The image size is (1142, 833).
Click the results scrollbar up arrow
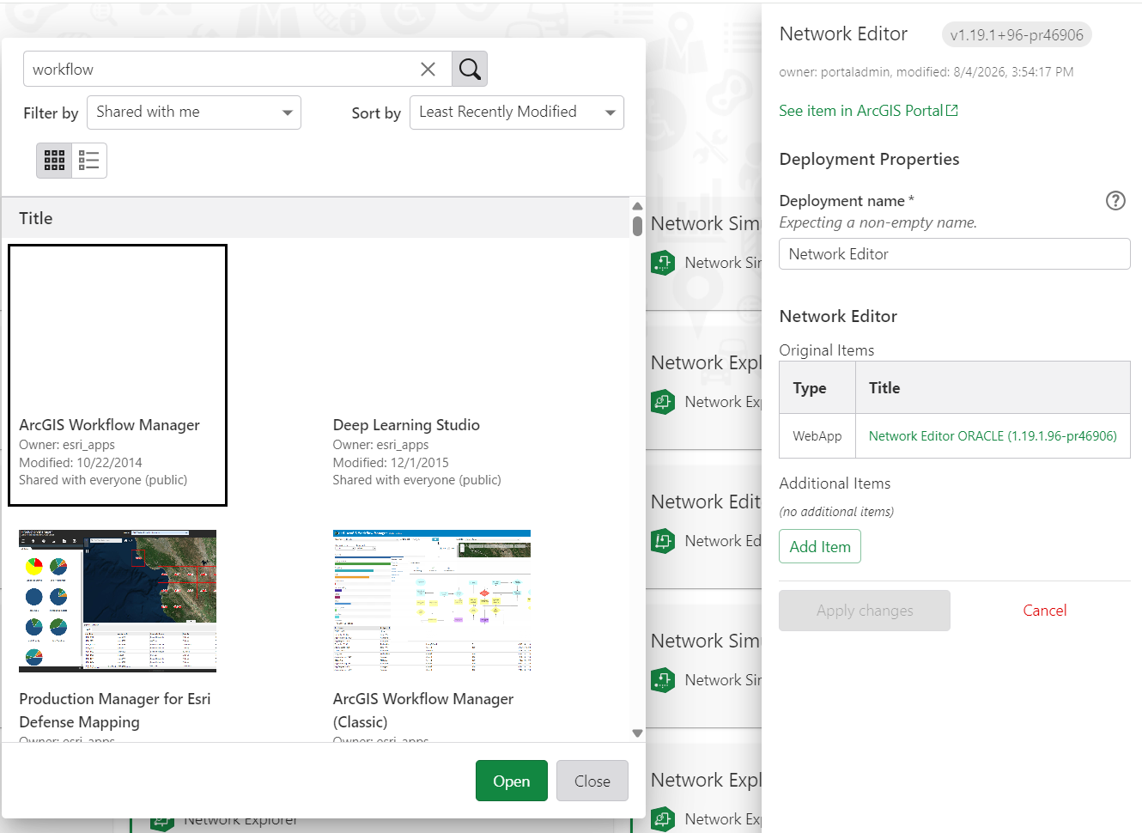pos(637,206)
